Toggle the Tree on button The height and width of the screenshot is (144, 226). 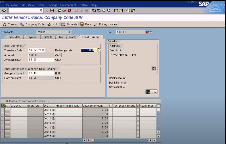[10, 24]
